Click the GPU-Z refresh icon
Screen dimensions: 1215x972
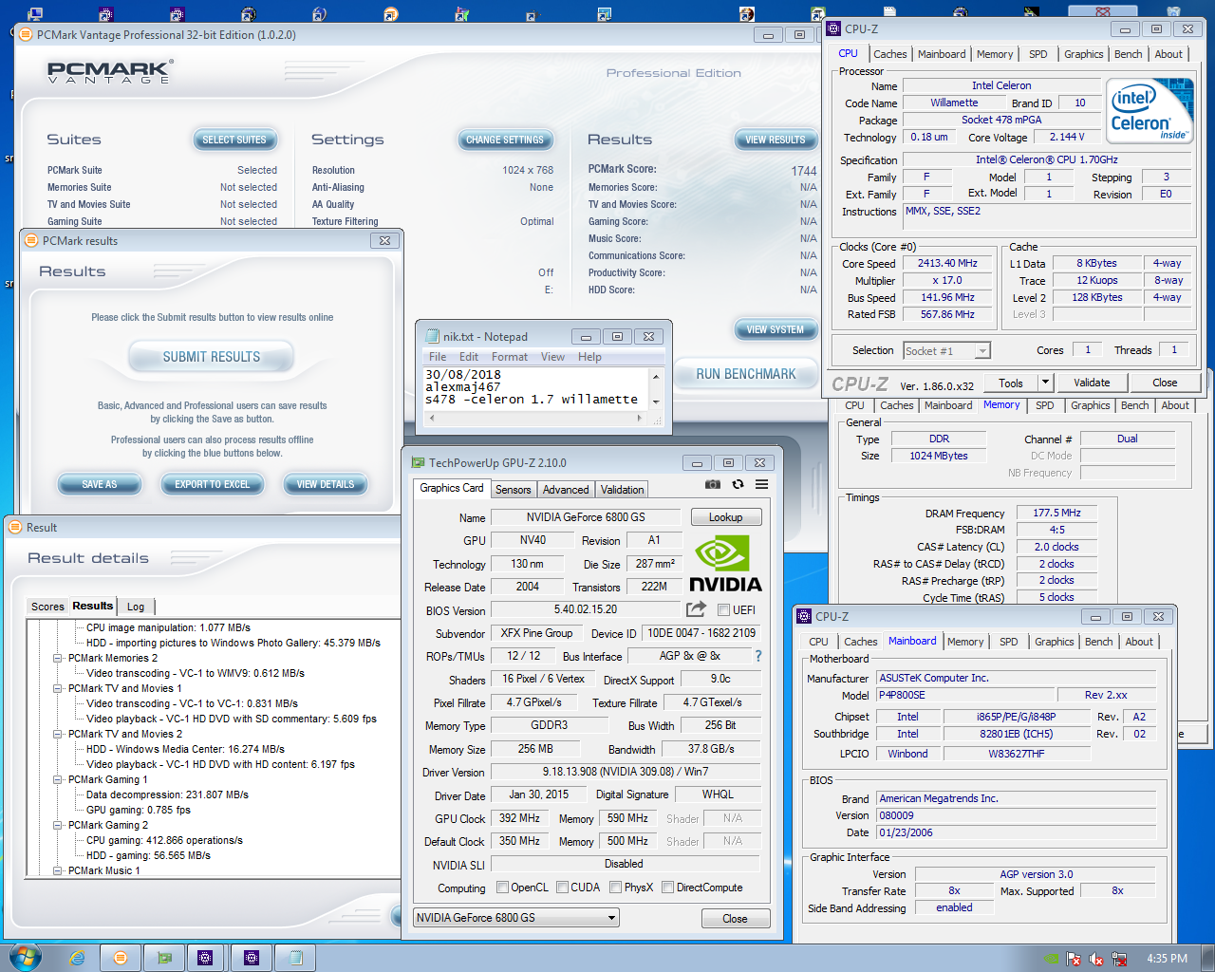pyautogui.click(x=738, y=484)
